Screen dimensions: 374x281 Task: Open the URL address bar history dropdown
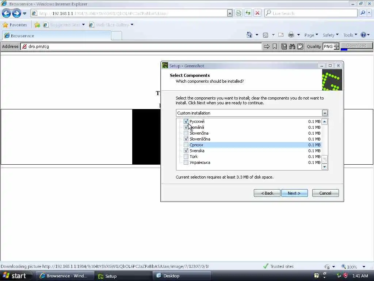[230, 13]
